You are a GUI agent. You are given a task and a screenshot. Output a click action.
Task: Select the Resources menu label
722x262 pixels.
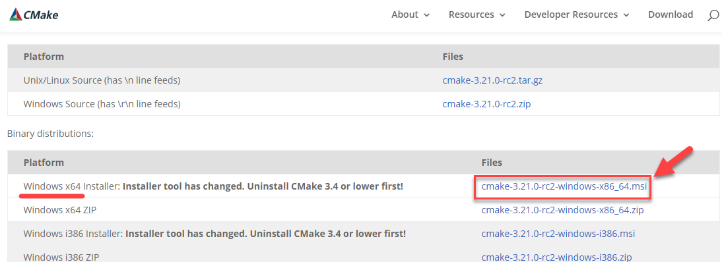coord(471,14)
